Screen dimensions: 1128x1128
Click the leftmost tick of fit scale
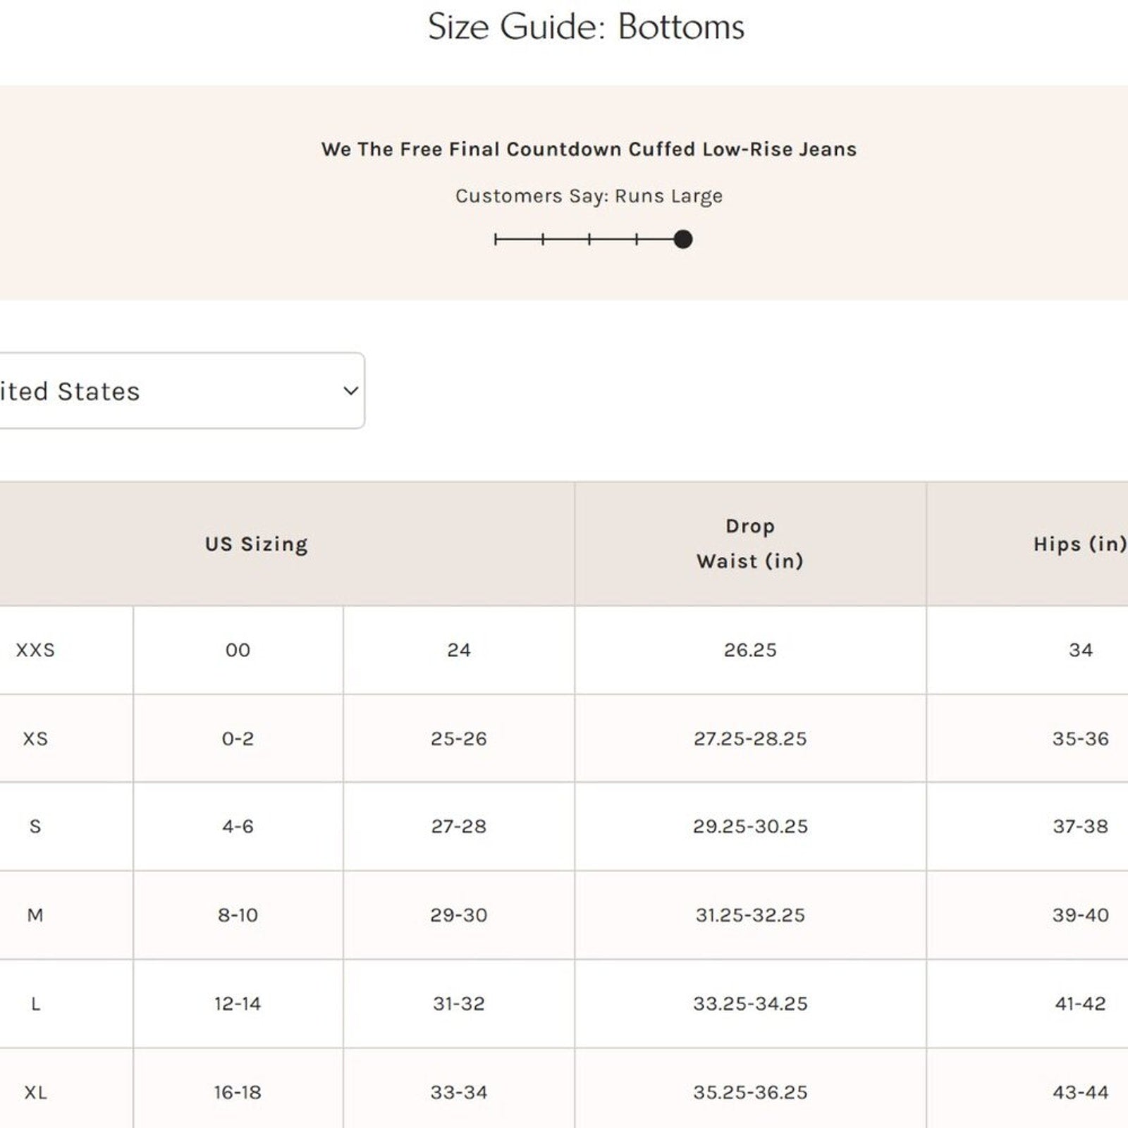pyautogui.click(x=496, y=240)
